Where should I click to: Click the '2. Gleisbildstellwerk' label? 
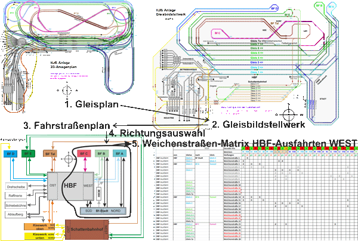[x=258, y=124]
